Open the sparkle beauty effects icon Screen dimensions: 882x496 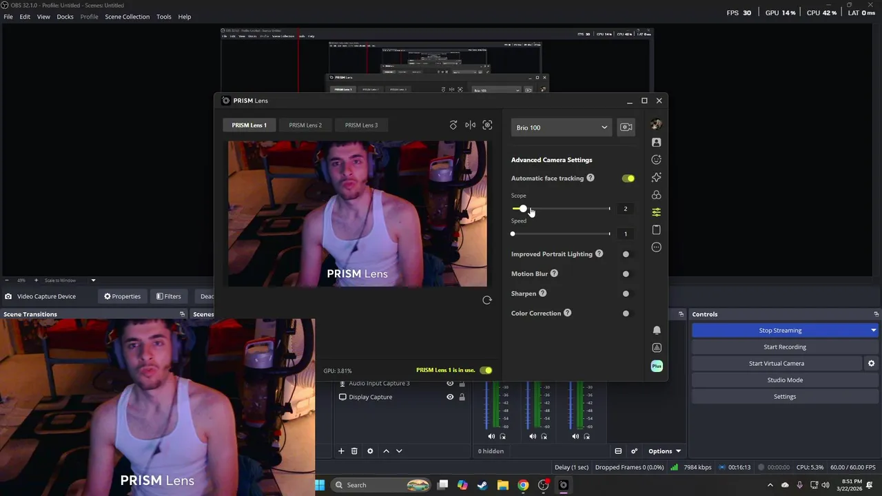click(656, 178)
